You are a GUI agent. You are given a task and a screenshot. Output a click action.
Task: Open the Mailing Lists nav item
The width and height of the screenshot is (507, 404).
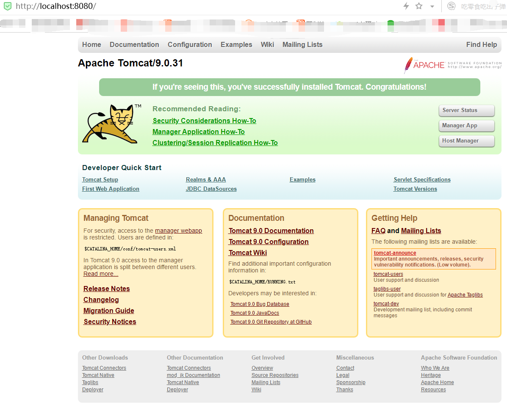coord(302,44)
